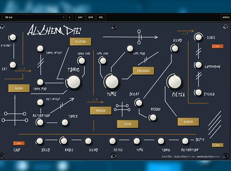Click the LEVEL knob at top right

click(x=198, y=37)
